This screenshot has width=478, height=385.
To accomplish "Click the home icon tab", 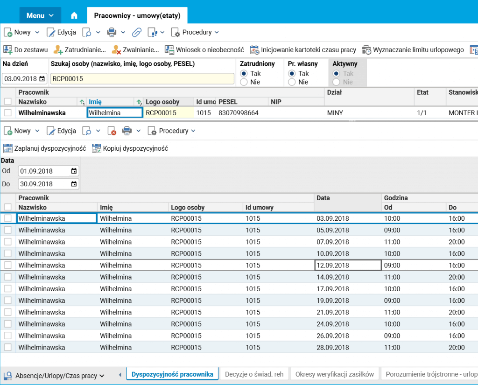I will [x=74, y=15].
